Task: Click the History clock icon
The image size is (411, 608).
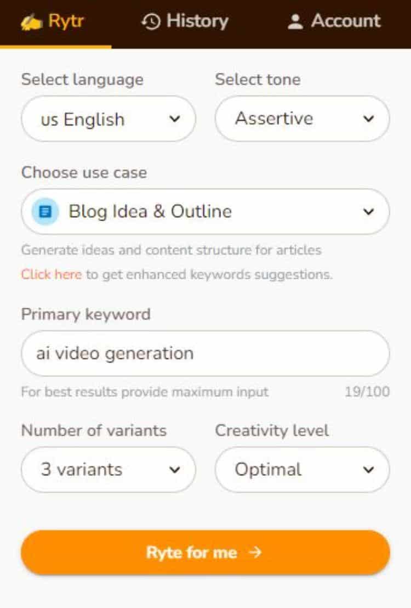Action: (151, 21)
